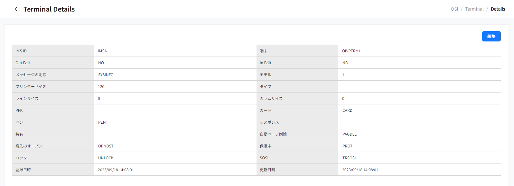Select the SYSINFO message deletion value
Viewport: 514px width, 186px height.
(106, 75)
